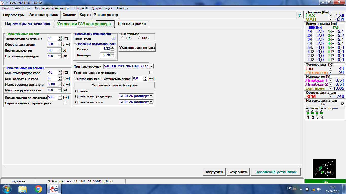This screenshot has height=194, width=346.
Task: Open Параметры автомобиля subtab
Action: click(x=28, y=24)
